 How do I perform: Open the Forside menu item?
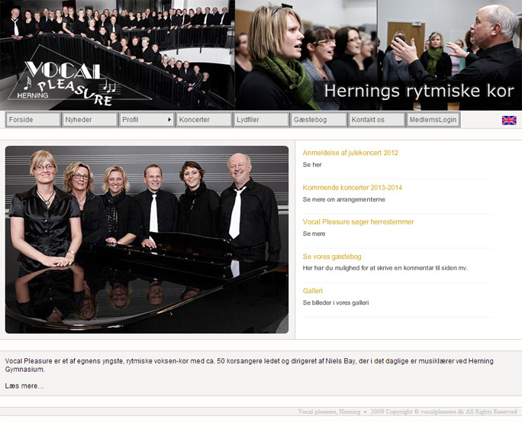[x=33, y=120]
